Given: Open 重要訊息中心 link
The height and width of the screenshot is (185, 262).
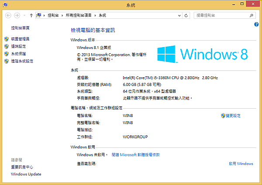Looking at the screenshot, I should (x=22, y=167).
